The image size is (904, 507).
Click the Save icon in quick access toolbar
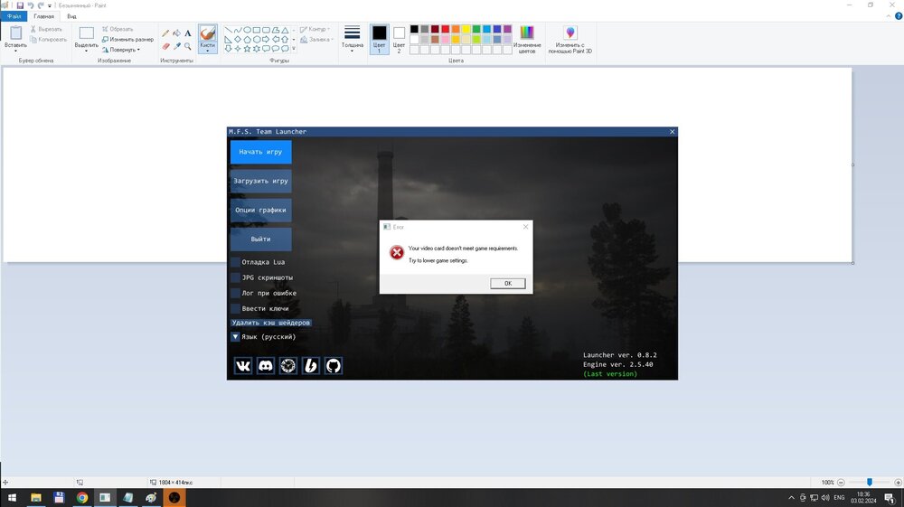20,5
